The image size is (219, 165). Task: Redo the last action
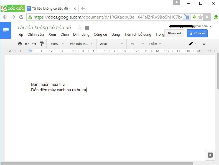(x=34, y=44)
